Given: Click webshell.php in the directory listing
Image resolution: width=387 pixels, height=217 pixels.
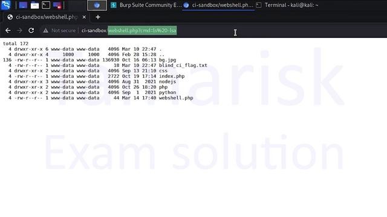Looking at the screenshot, I should point(176,98).
